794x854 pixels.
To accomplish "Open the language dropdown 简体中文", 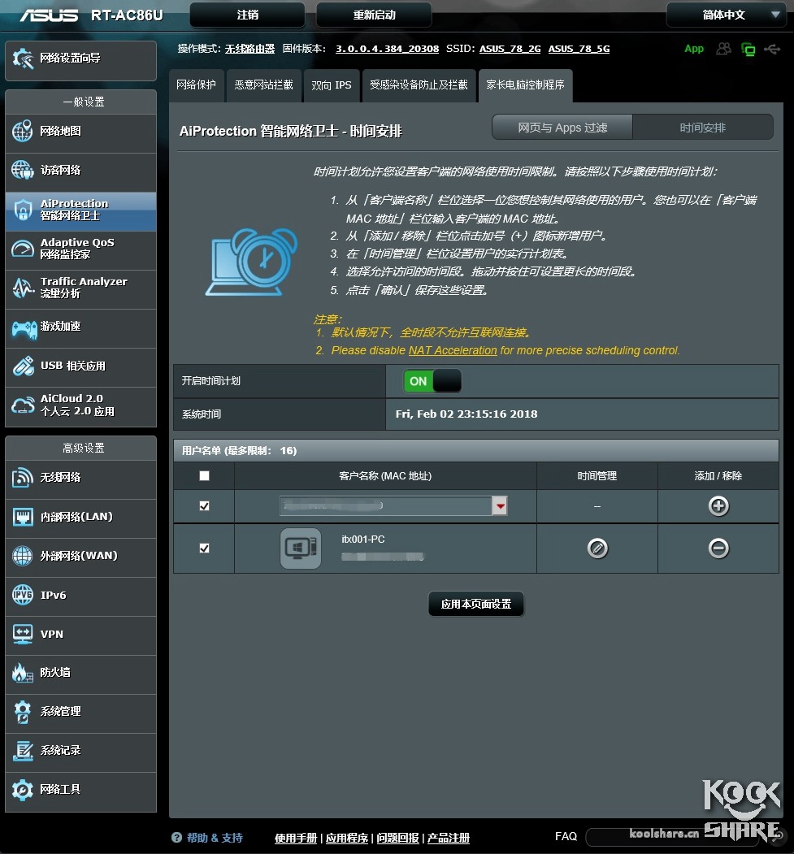I will (726, 15).
